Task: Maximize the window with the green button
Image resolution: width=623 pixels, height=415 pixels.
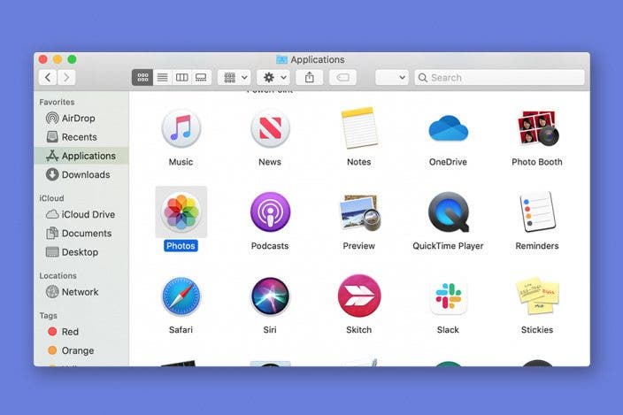Action: point(72,59)
